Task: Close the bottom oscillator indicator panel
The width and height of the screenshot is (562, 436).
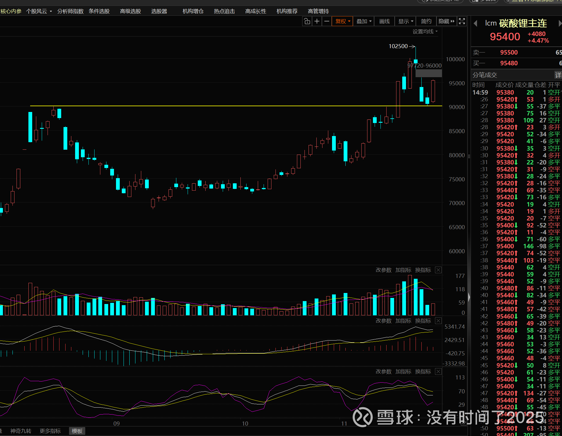Action: tap(438, 372)
